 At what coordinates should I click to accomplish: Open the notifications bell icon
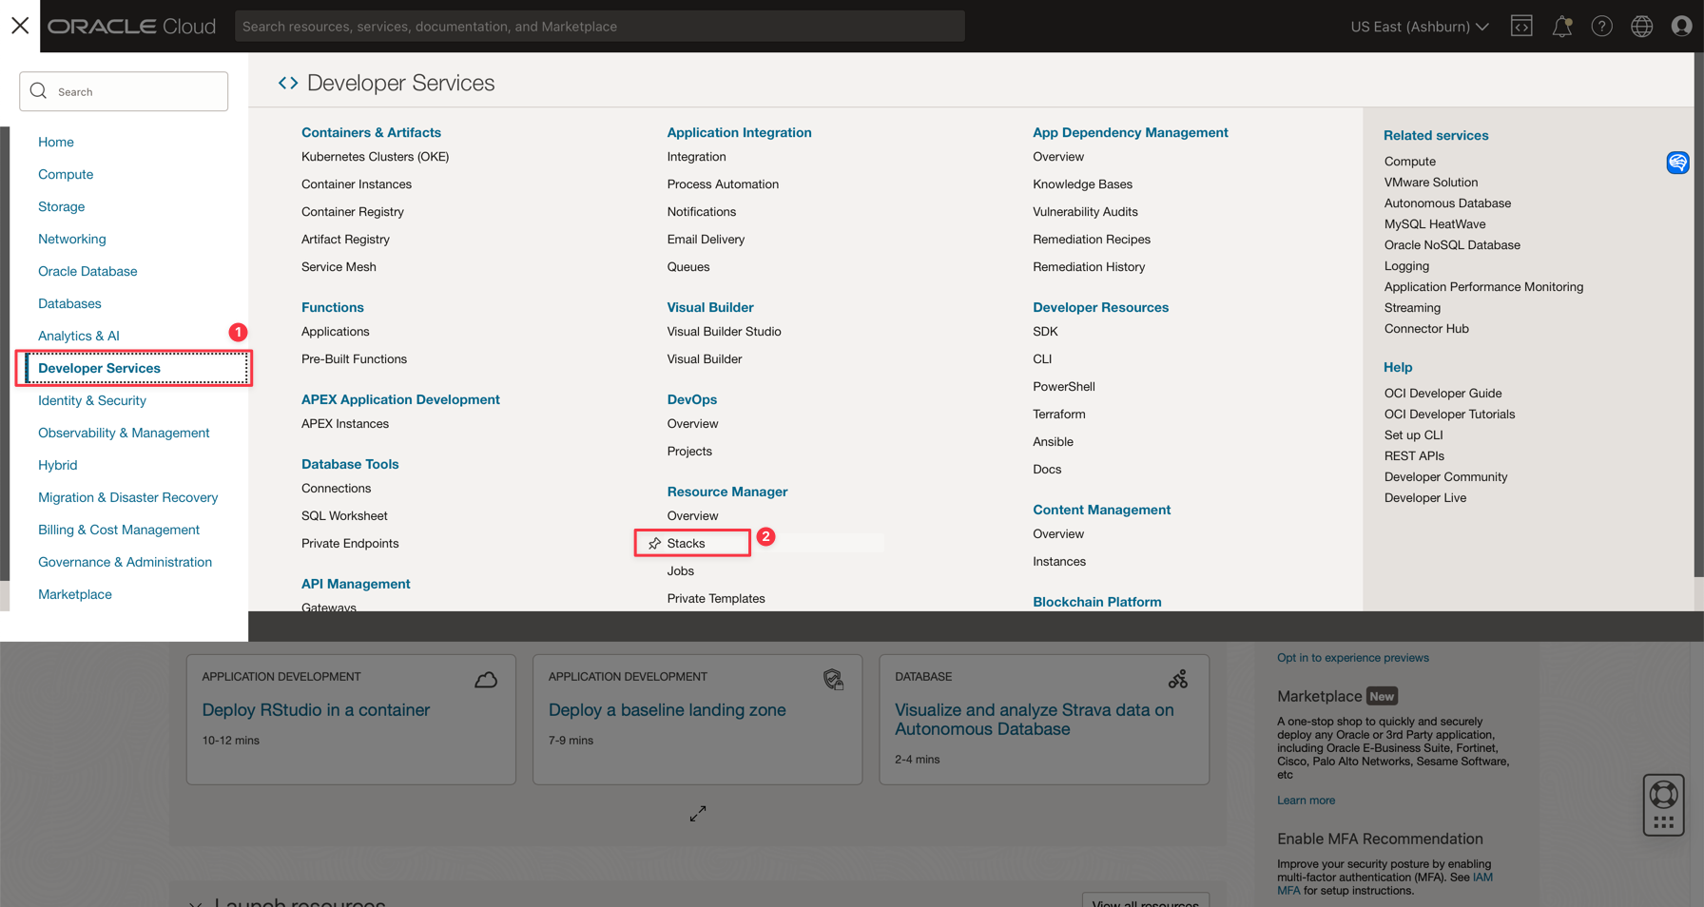(1561, 27)
